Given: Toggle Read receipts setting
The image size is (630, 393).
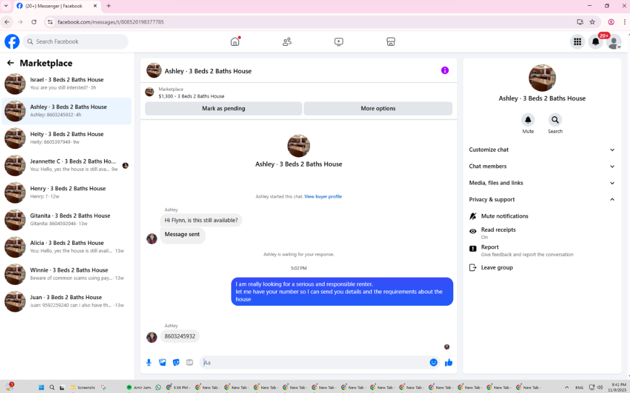Looking at the screenshot, I should (x=542, y=233).
